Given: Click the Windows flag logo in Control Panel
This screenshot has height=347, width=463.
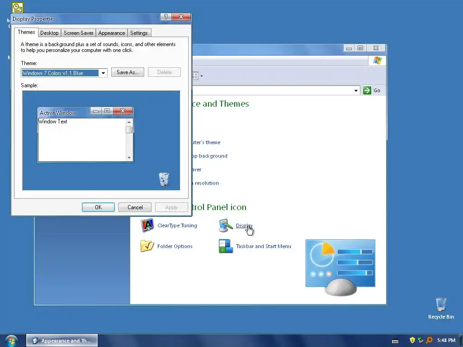Looking at the screenshot, I should coord(378,61).
